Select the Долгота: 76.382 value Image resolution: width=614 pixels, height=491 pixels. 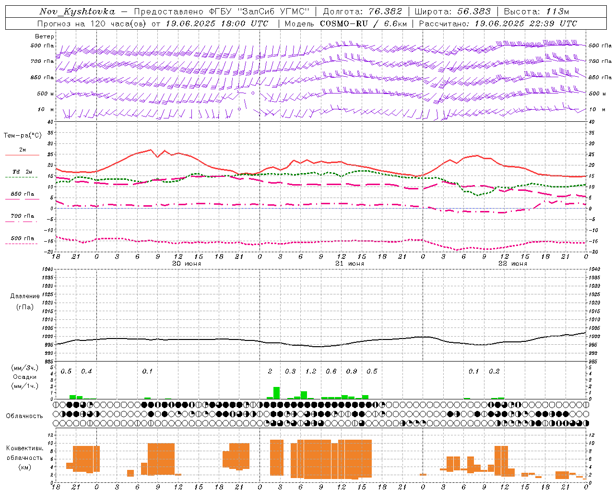[364, 12]
